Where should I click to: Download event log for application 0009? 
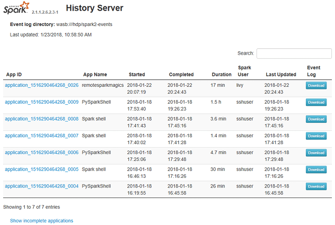[x=316, y=102]
